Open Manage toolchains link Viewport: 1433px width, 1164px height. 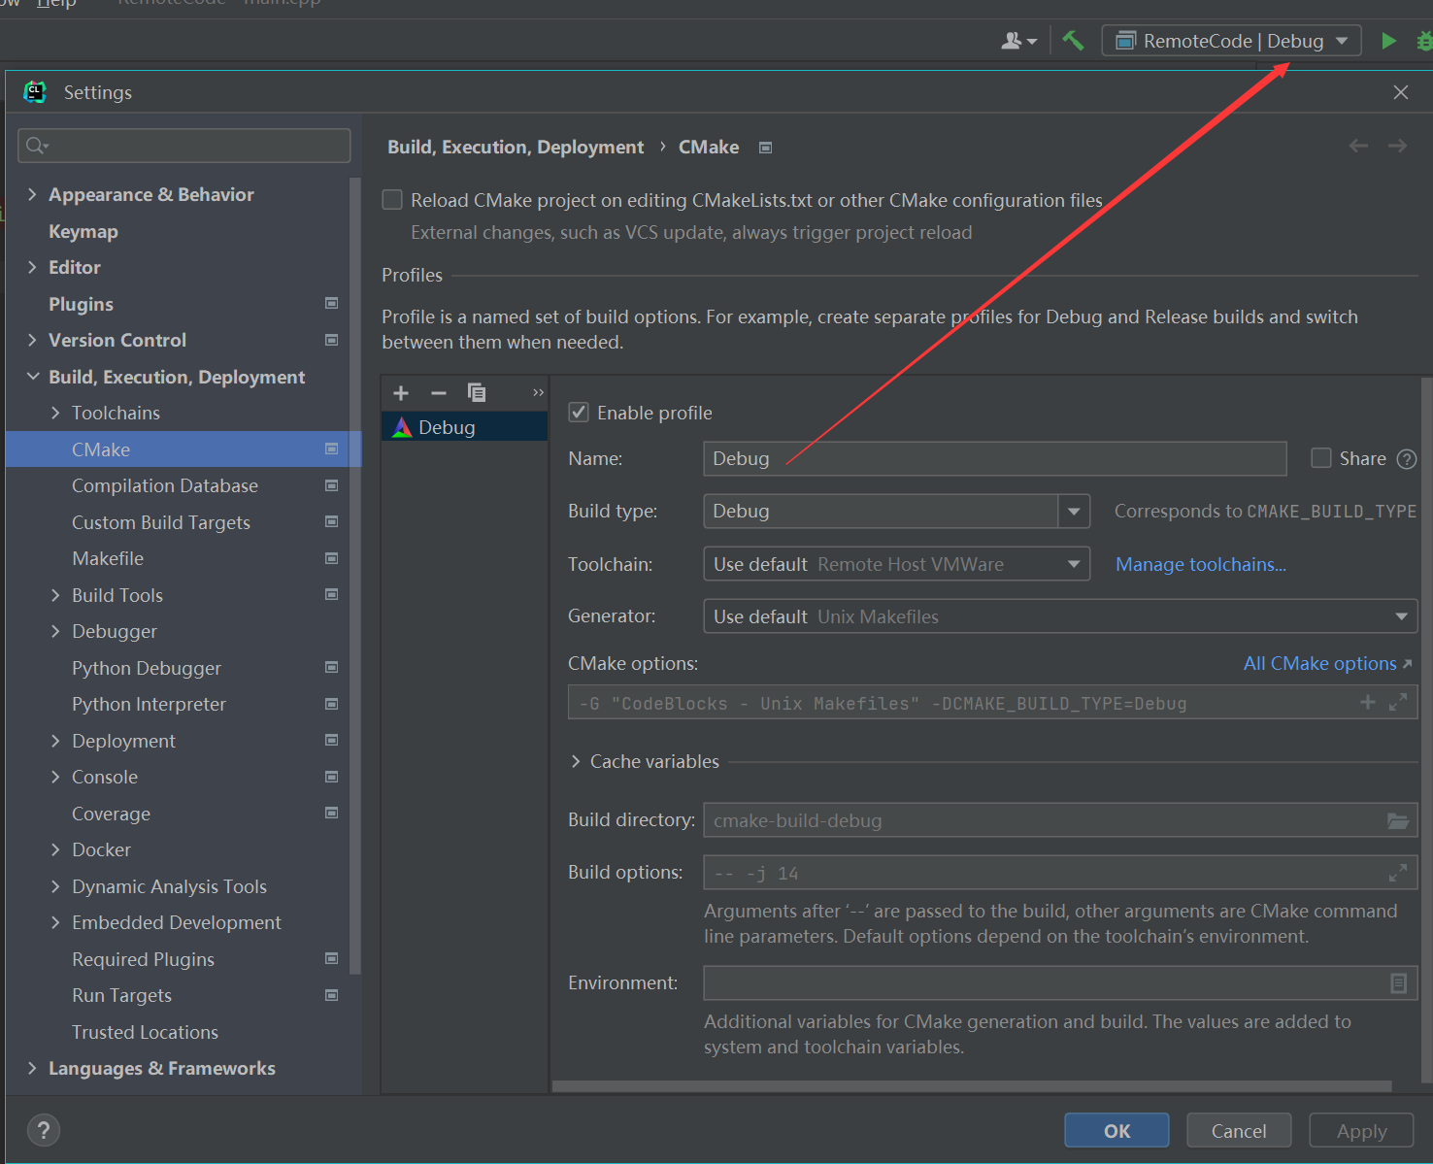pyautogui.click(x=1201, y=564)
